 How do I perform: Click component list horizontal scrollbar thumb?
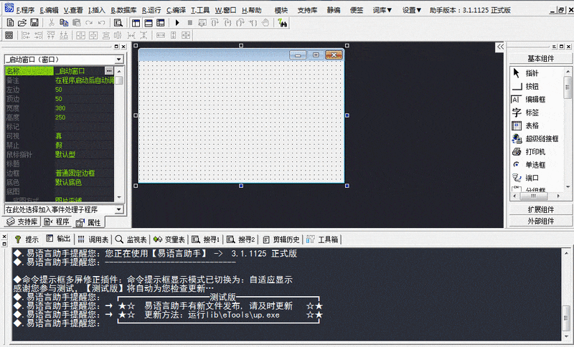[x=533, y=196]
